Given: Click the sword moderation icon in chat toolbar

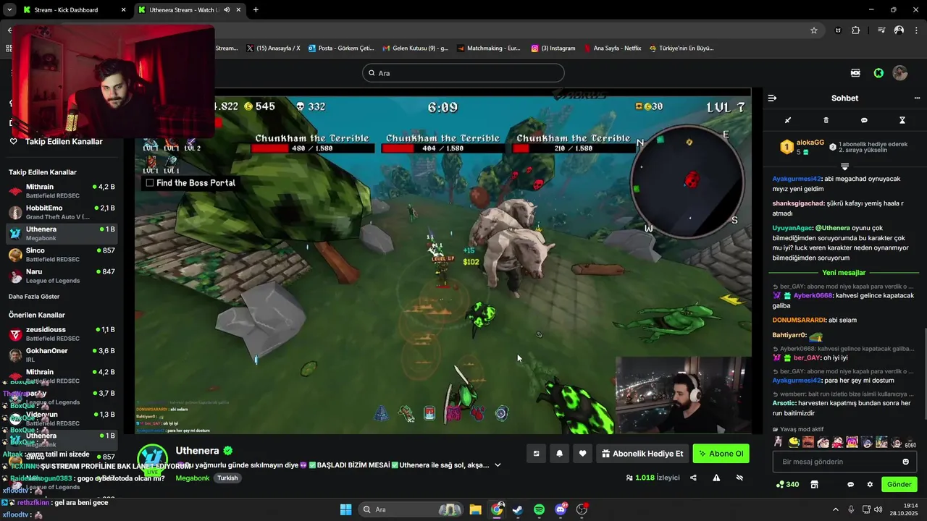Looking at the screenshot, I should (x=788, y=120).
